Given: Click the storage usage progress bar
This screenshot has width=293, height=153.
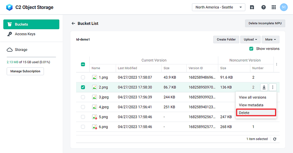Looking at the screenshot, I should (31, 57).
